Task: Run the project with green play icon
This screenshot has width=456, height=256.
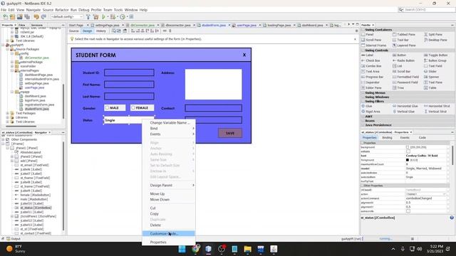Action: click(x=103, y=17)
